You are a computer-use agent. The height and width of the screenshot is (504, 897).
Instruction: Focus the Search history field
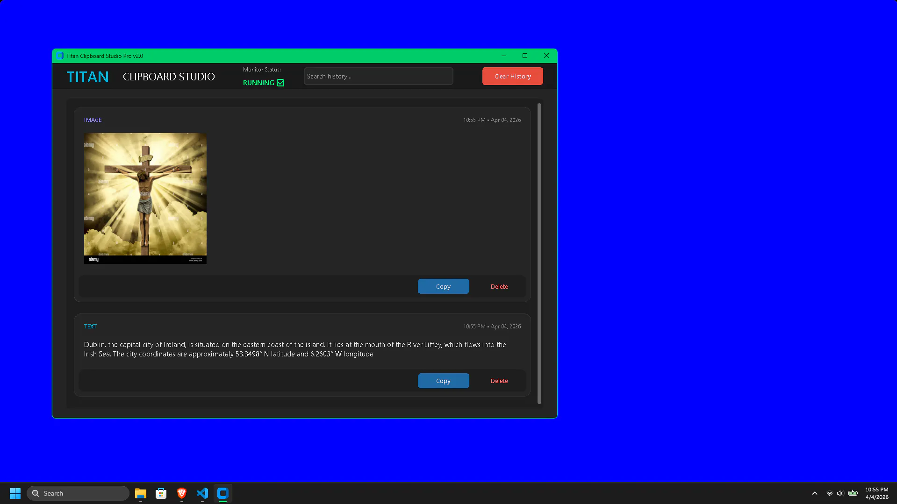tap(379, 76)
